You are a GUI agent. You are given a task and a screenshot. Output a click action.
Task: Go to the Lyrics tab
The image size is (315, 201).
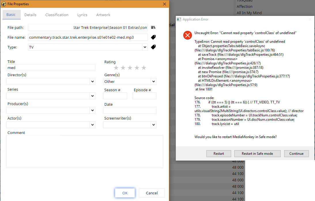(x=82, y=15)
